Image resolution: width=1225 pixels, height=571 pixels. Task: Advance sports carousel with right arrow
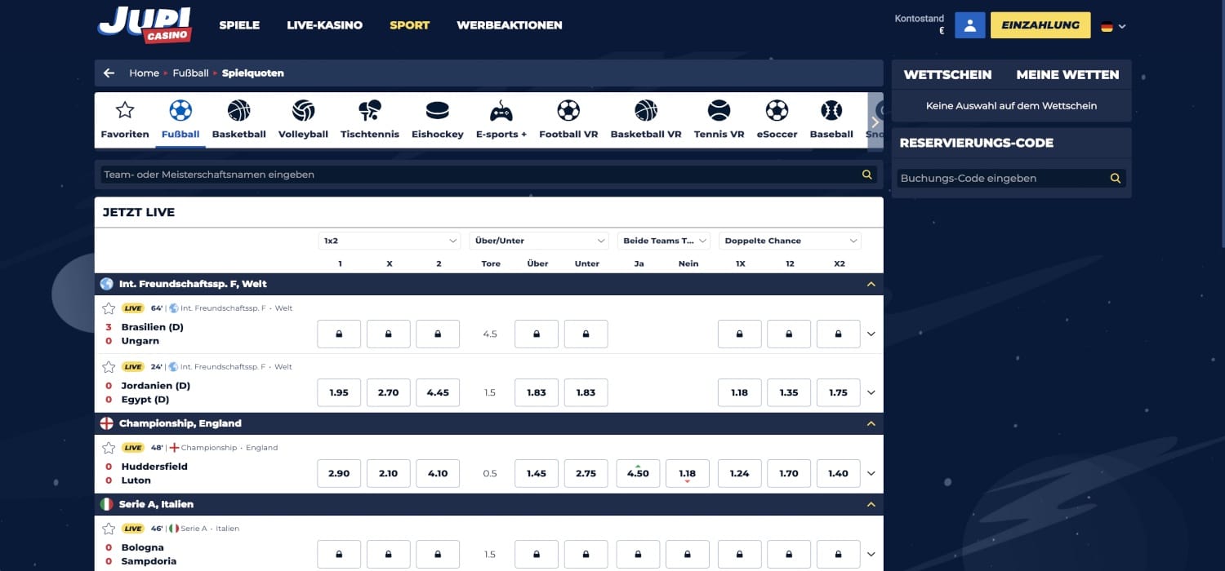[875, 121]
